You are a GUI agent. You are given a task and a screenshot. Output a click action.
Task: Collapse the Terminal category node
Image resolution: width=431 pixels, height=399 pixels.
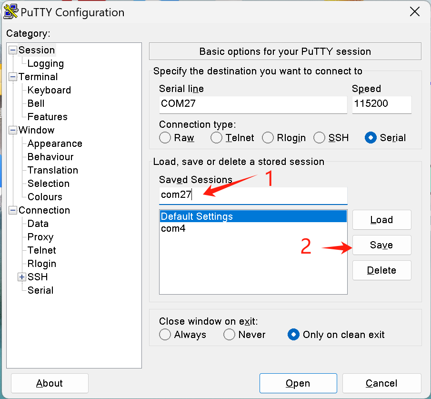click(x=12, y=77)
